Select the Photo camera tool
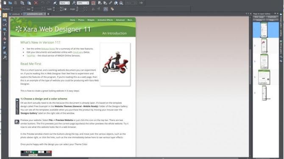 pyautogui.click(x=5, y=20)
